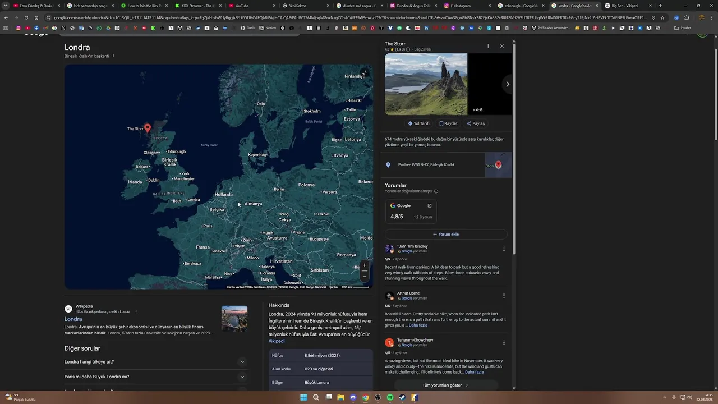Zoom out the map with minus button
Viewport: 718px width, 404px height.
click(x=365, y=276)
